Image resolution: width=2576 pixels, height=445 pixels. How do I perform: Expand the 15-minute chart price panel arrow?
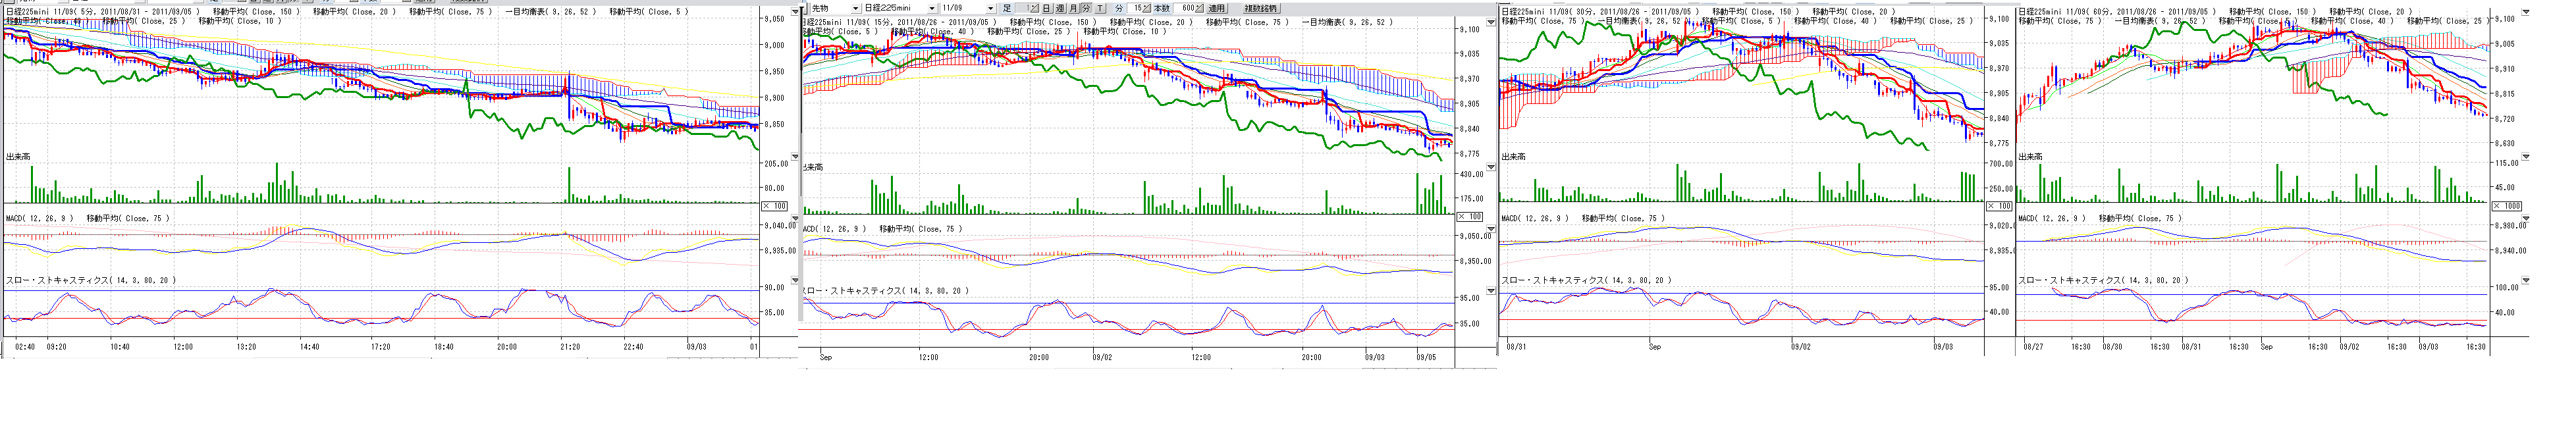tap(1491, 22)
